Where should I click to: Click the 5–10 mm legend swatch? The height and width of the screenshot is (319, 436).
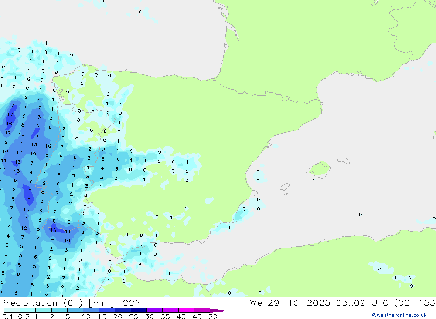(75, 310)
